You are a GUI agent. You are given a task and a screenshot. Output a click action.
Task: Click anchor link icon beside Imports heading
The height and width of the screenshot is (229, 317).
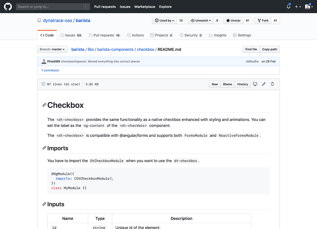tap(44, 148)
